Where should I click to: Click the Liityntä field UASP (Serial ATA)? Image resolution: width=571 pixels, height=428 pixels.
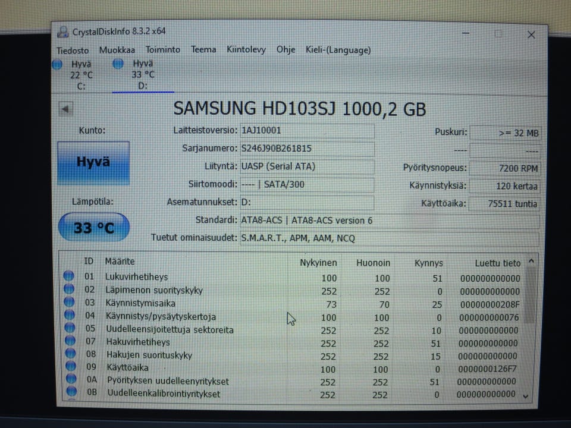point(307,166)
